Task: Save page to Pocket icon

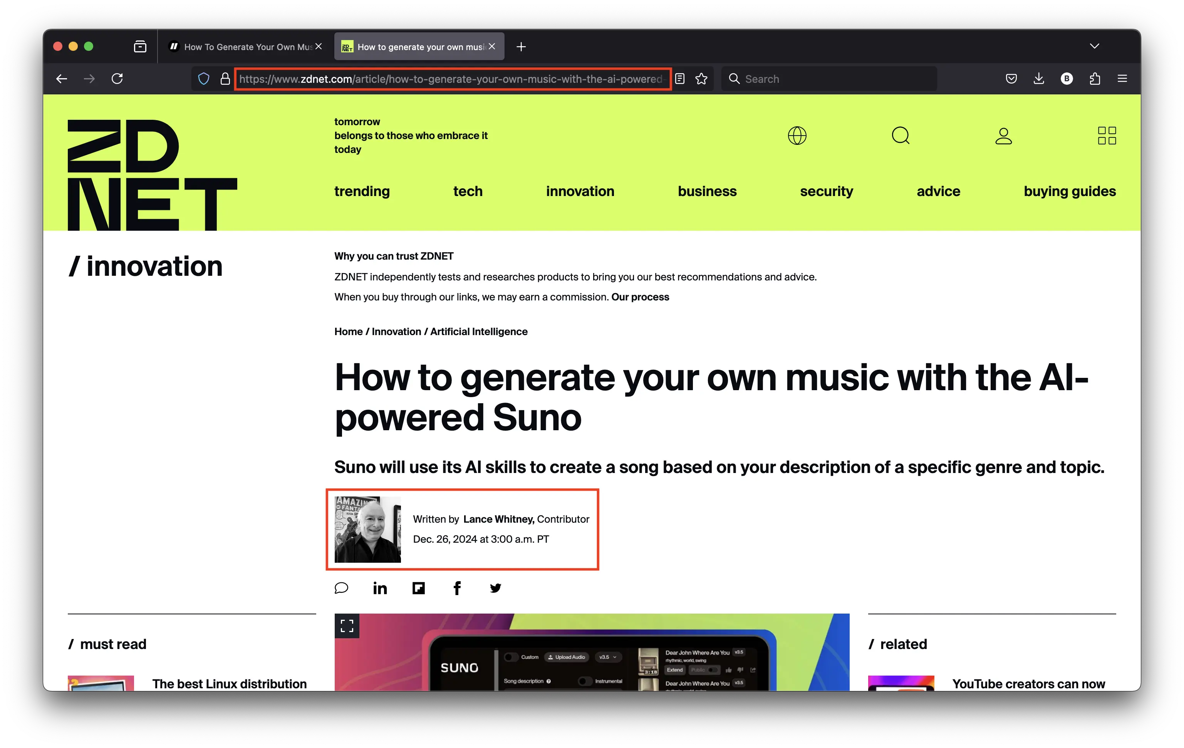Action: tap(1011, 79)
